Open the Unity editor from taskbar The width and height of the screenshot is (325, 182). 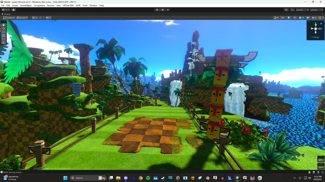click(237, 178)
